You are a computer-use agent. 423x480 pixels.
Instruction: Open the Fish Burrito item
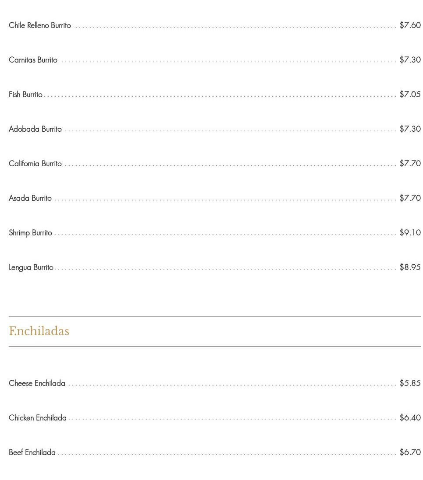pyautogui.click(x=25, y=95)
